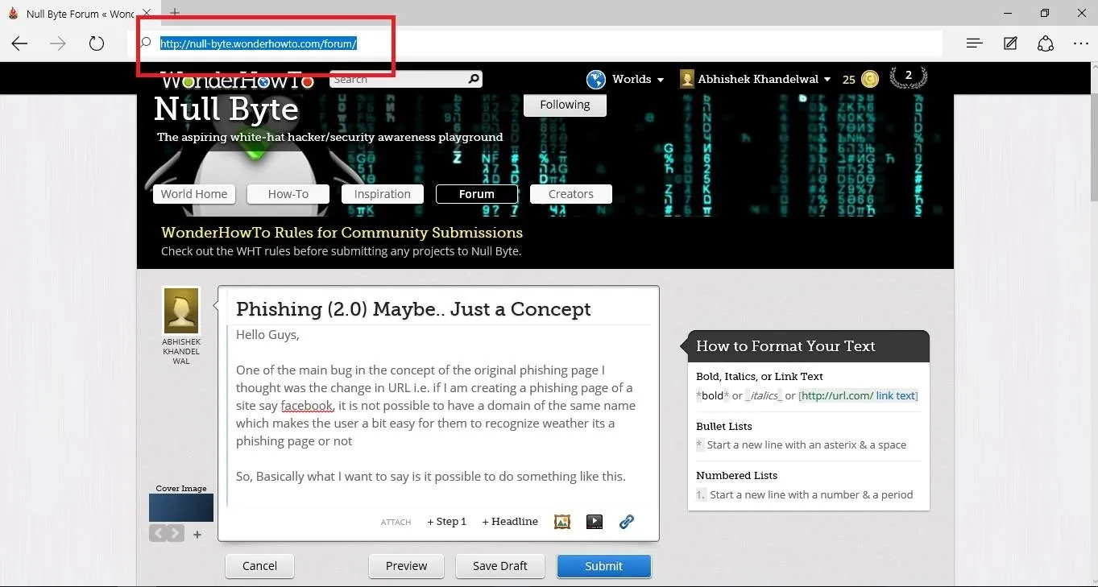Open WonderHowTo Rules for Community Submissions link
This screenshot has height=587, width=1098.
click(x=342, y=233)
